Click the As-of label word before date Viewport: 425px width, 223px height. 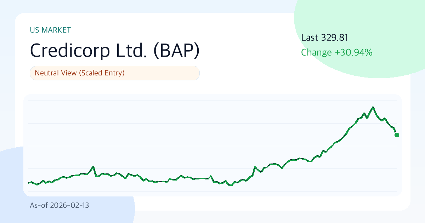(39, 205)
